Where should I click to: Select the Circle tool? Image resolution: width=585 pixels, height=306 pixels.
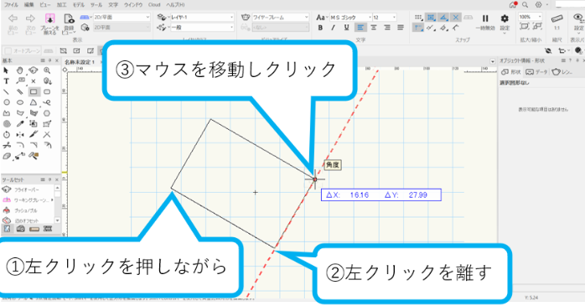tap(7, 102)
